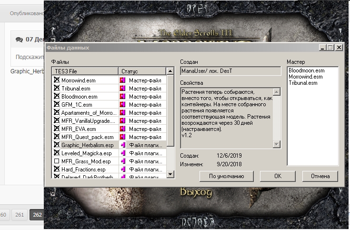
Task: Click the master-file icon next to Morrowind.esm
Action: point(122,80)
